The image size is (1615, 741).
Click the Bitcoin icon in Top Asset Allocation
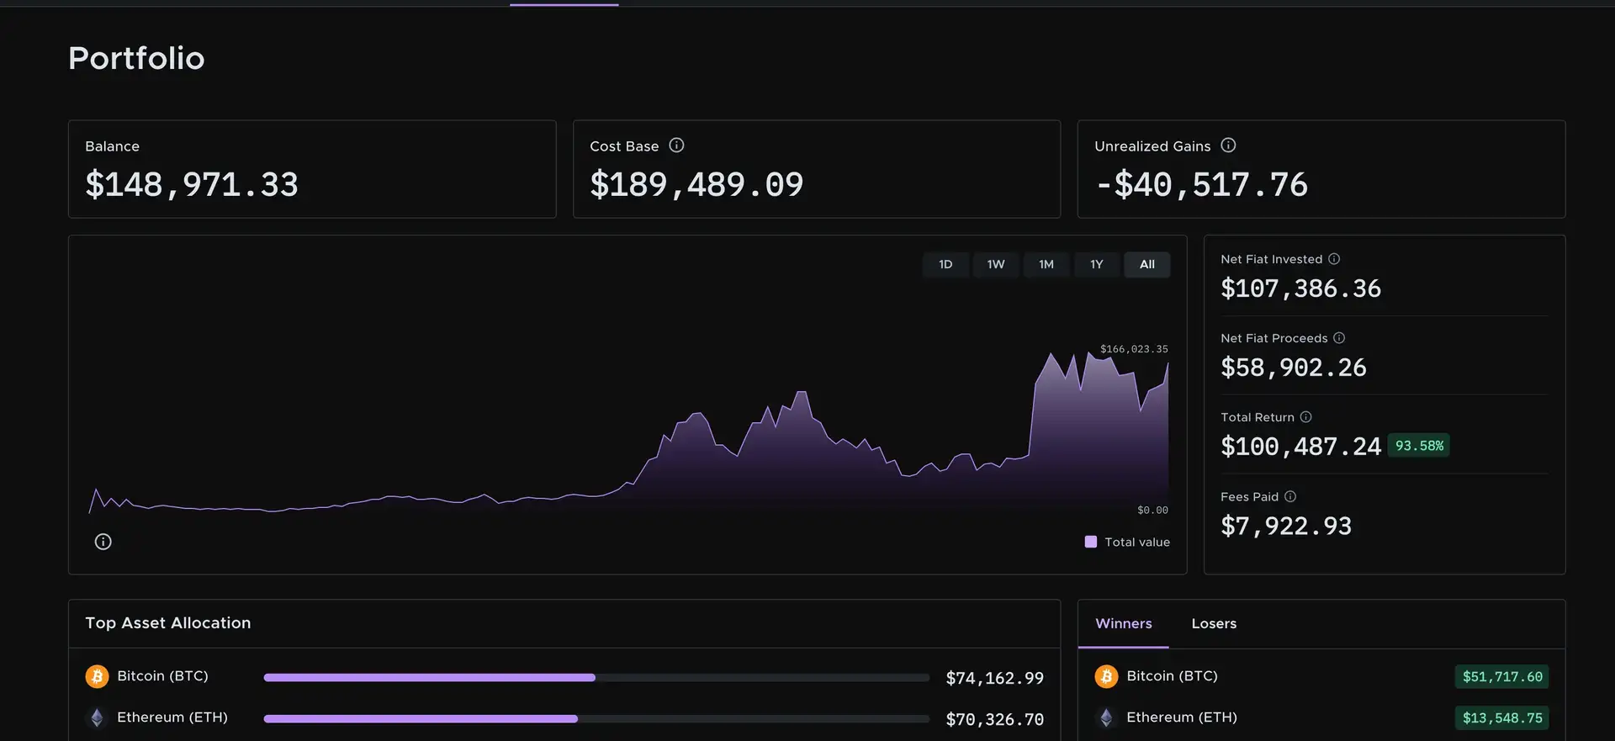coord(97,676)
